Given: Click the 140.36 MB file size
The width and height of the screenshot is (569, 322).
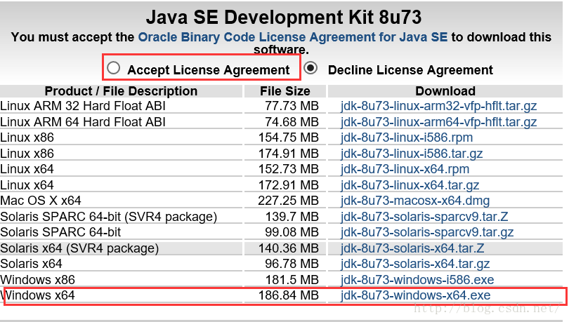Looking at the screenshot, I should [x=289, y=248].
